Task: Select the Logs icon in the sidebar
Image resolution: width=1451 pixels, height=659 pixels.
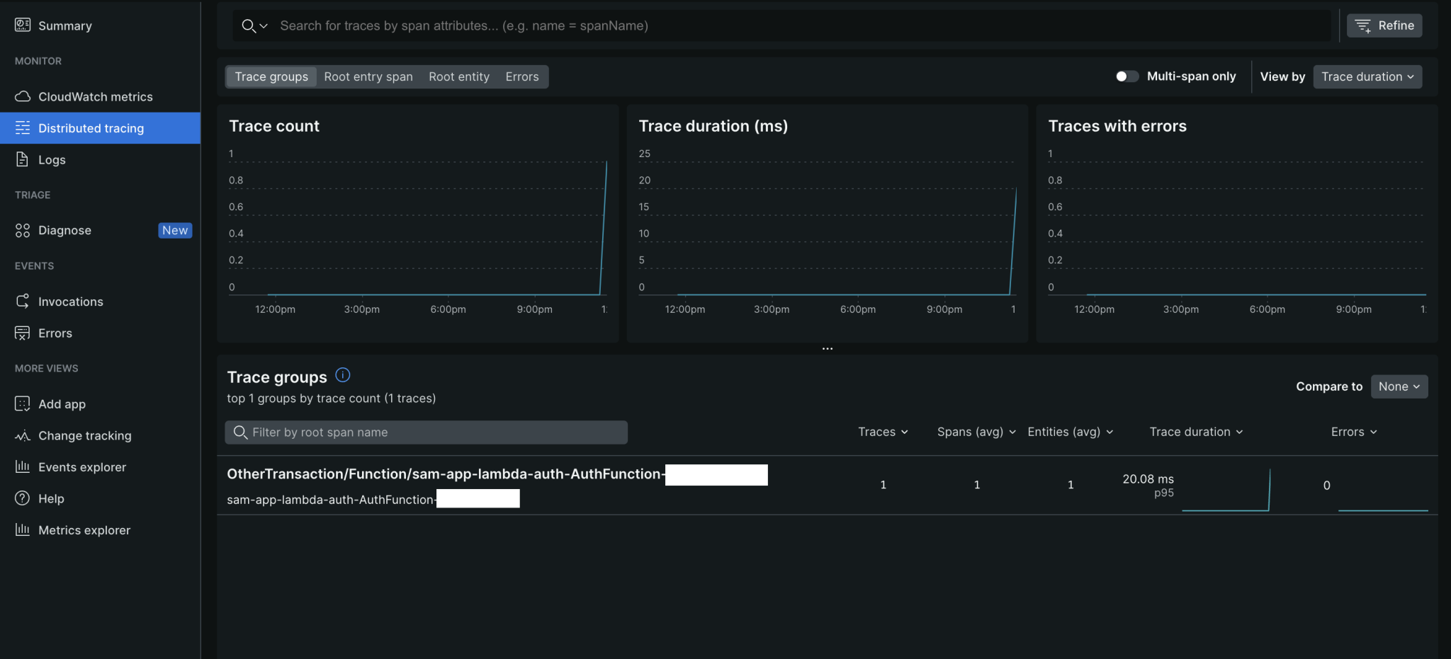Action: [x=23, y=159]
